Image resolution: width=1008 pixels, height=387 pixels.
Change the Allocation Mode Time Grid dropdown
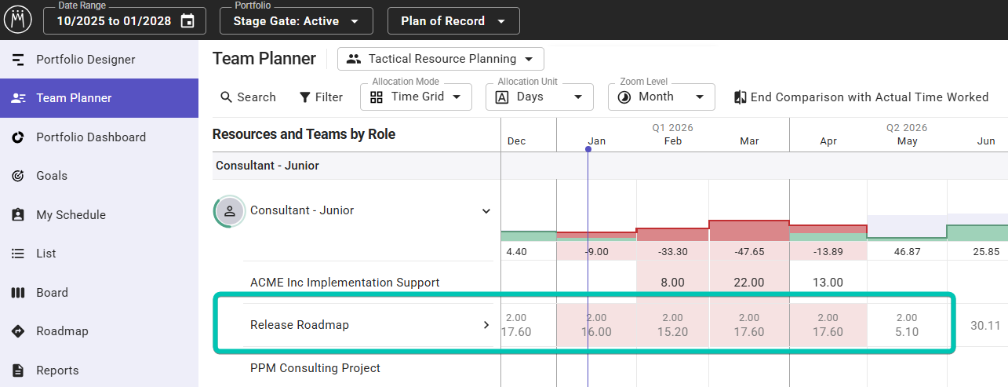pos(416,97)
